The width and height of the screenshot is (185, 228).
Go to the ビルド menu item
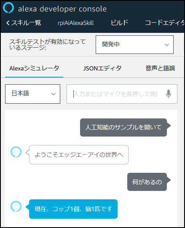point(119,23)
